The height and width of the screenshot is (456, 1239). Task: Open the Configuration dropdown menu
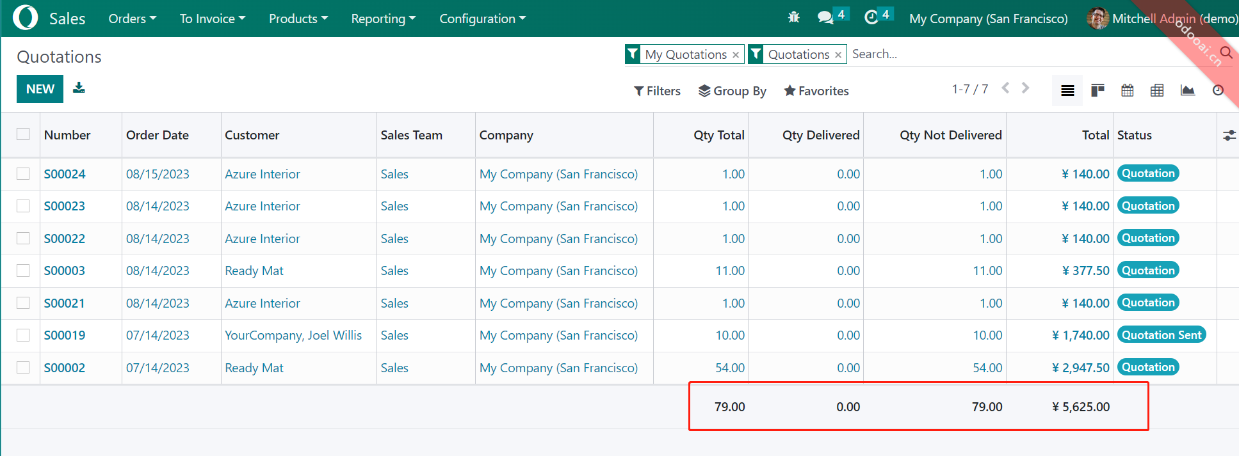(x=482, y=19)
